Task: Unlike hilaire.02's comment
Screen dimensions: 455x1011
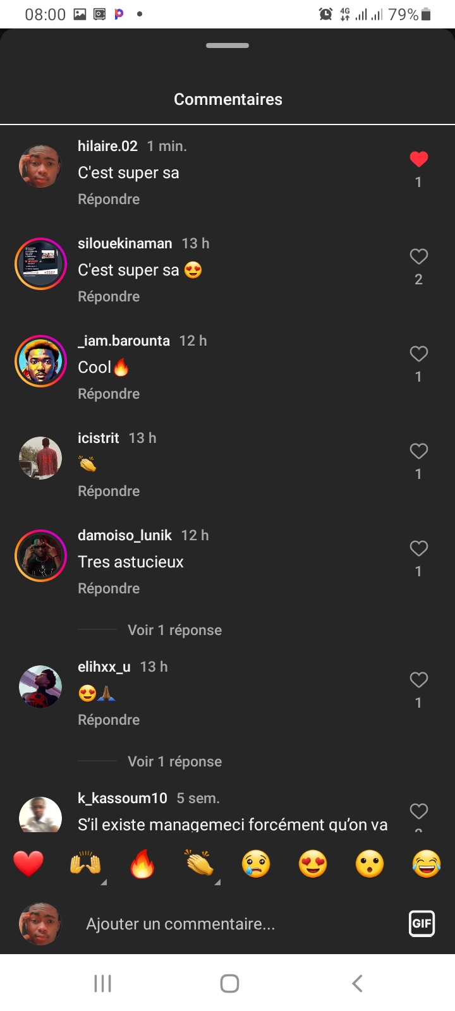Action: coord(418,159)
